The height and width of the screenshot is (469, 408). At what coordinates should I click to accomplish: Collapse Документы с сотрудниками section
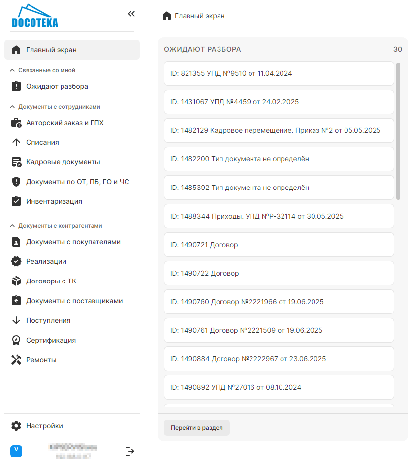click(x=12, y=107)
